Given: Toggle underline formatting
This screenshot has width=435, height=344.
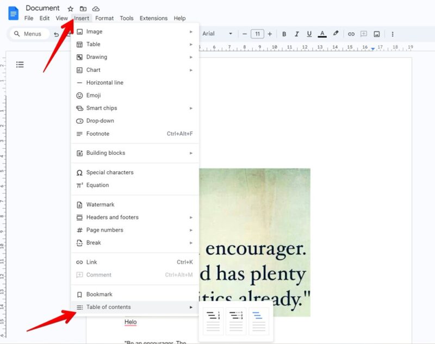Looking at the screenshot, I should (309, 34).
